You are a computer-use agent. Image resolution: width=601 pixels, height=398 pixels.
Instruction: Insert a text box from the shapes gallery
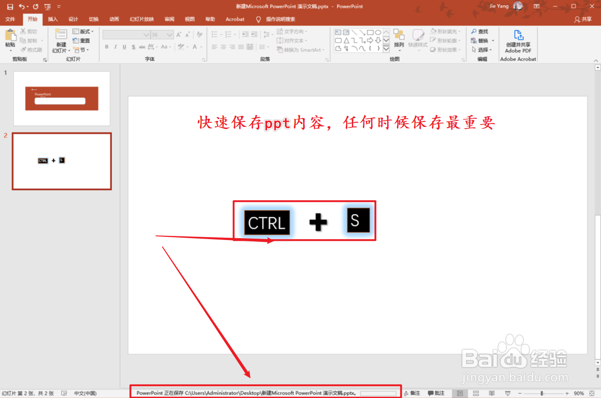[338, 33]
